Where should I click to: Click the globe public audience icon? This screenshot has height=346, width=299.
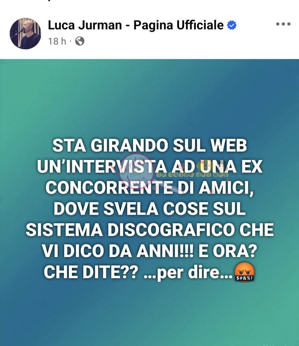(80, 42)
